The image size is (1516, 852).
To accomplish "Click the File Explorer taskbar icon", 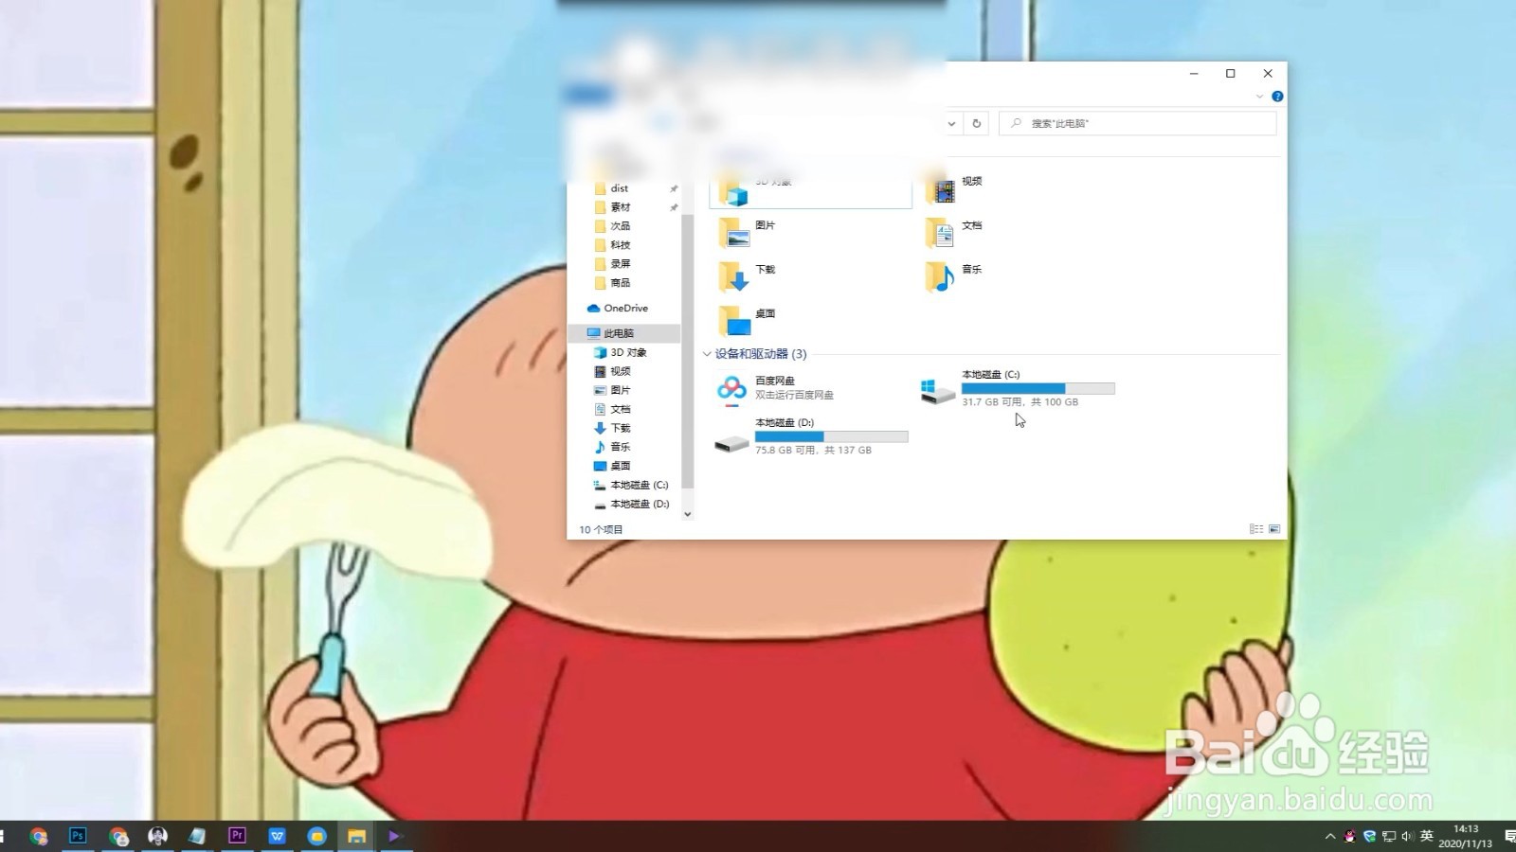I will 356,835.
